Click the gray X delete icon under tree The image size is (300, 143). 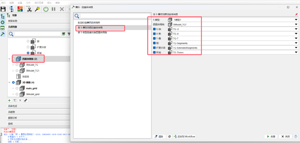point(20,100)
